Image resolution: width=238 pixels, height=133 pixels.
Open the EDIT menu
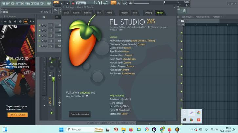[8, 3]
